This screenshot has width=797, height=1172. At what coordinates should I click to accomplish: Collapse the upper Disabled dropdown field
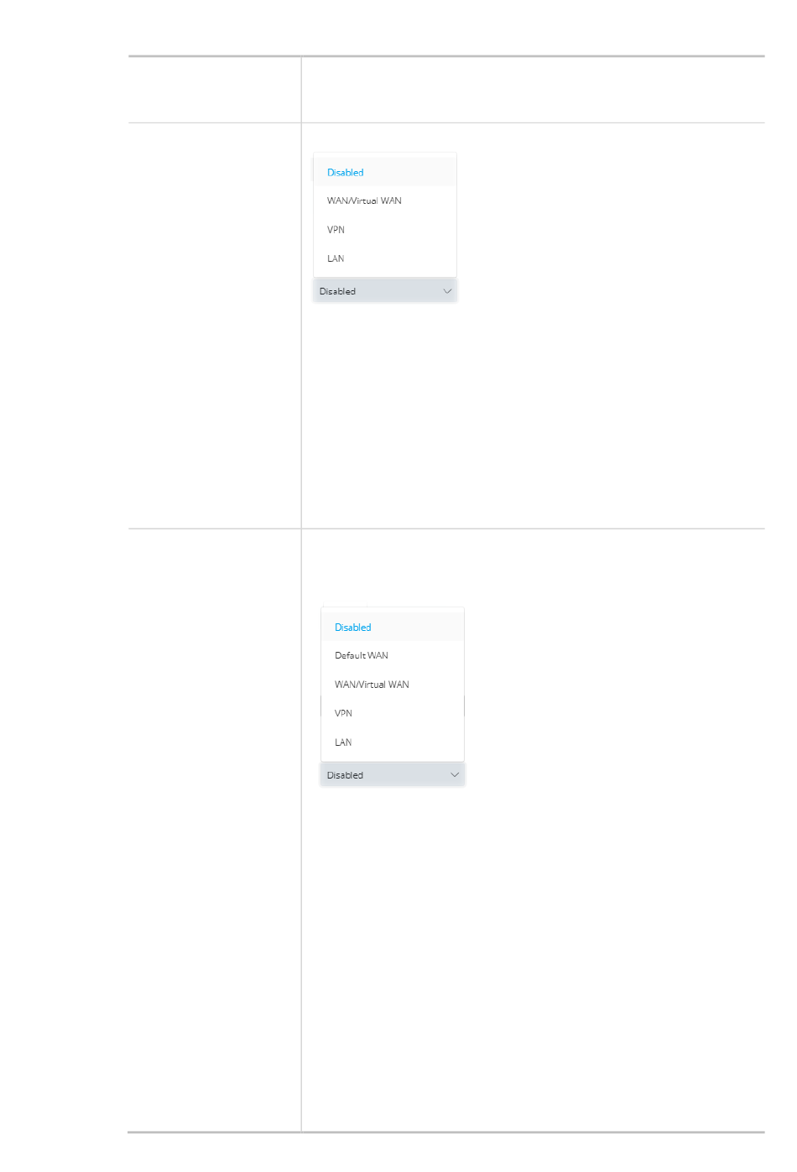(385, 291)
